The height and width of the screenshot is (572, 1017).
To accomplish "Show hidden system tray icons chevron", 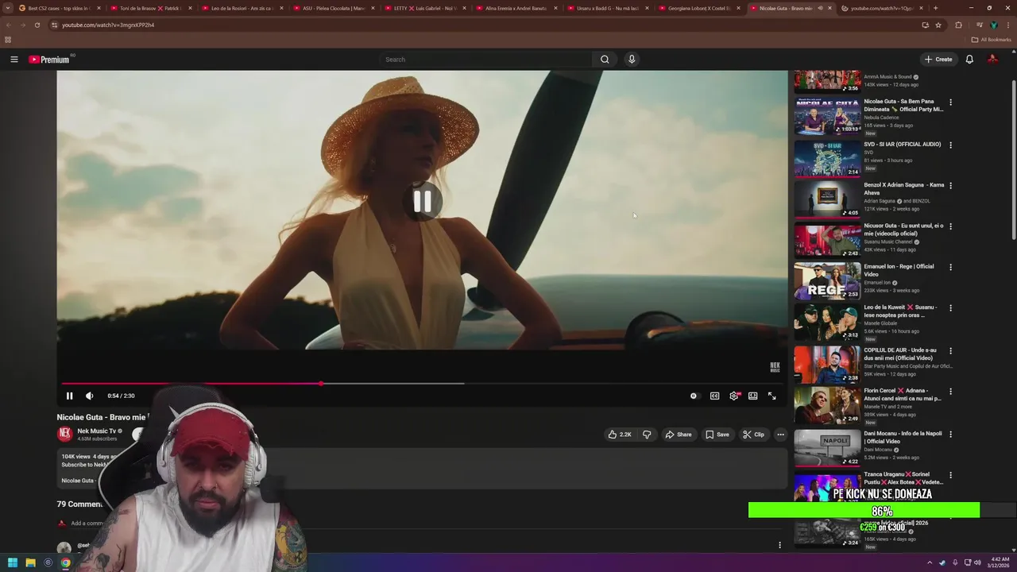I will point(929,562).
